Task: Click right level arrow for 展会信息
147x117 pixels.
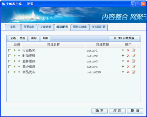Action: click(19, 66)
